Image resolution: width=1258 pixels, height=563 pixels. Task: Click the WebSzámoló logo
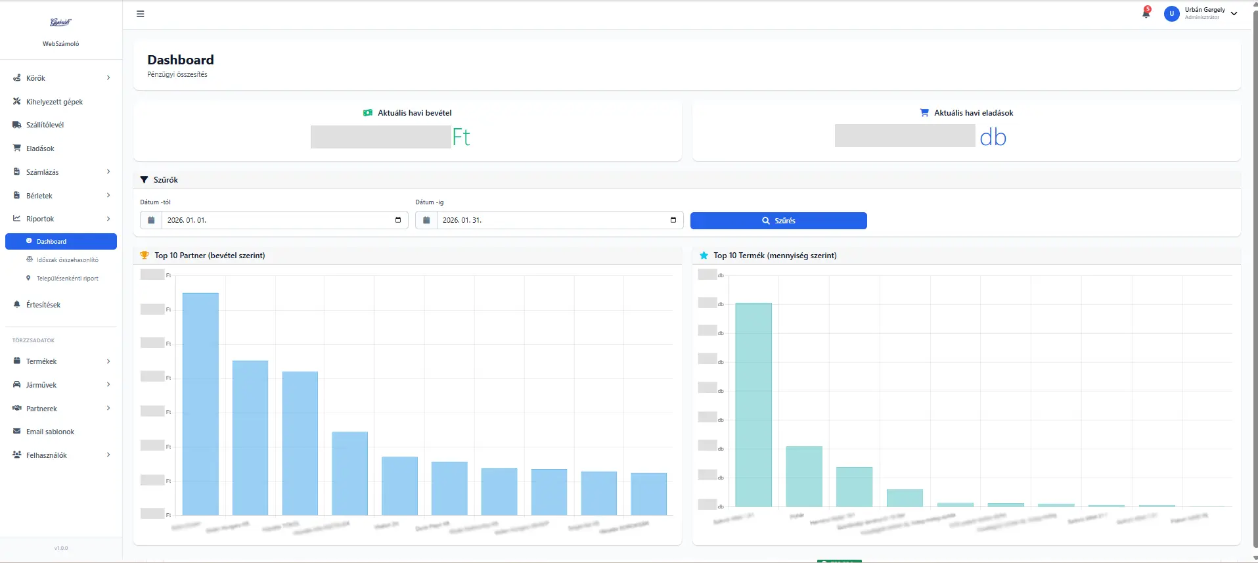60,23
